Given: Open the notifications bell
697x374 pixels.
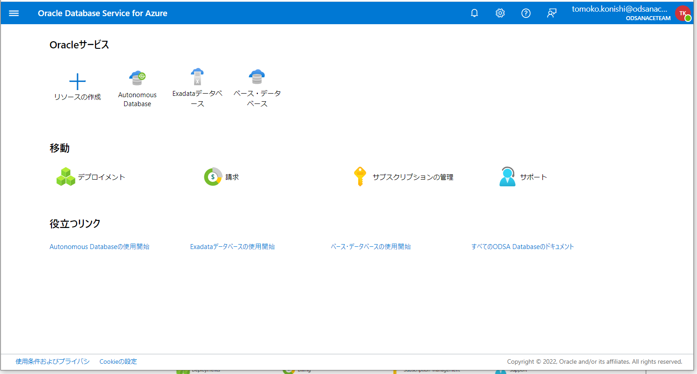Looking at the screenshot, I should tap(474, 13).
